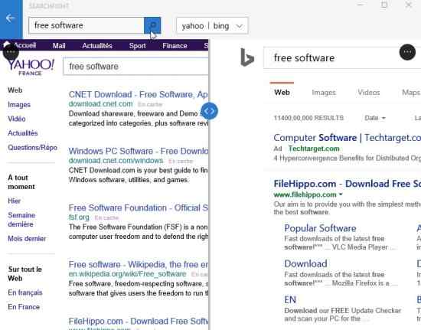Click En cache next to fsl.org
Image resolution: width=421 pixels, height=330 pixels.
[x=106, y=217]
